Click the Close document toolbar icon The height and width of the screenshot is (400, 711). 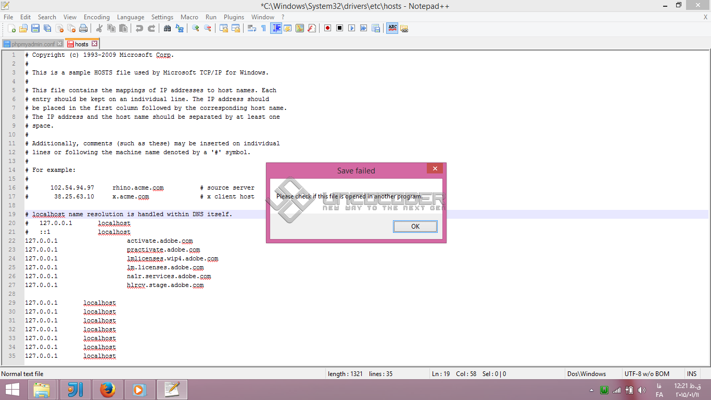pos(59,28)
